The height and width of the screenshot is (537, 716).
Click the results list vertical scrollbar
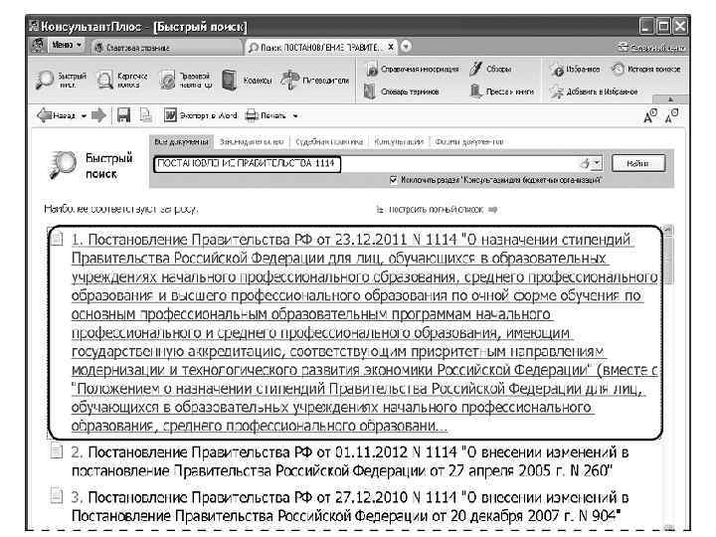tap(668, 379)
